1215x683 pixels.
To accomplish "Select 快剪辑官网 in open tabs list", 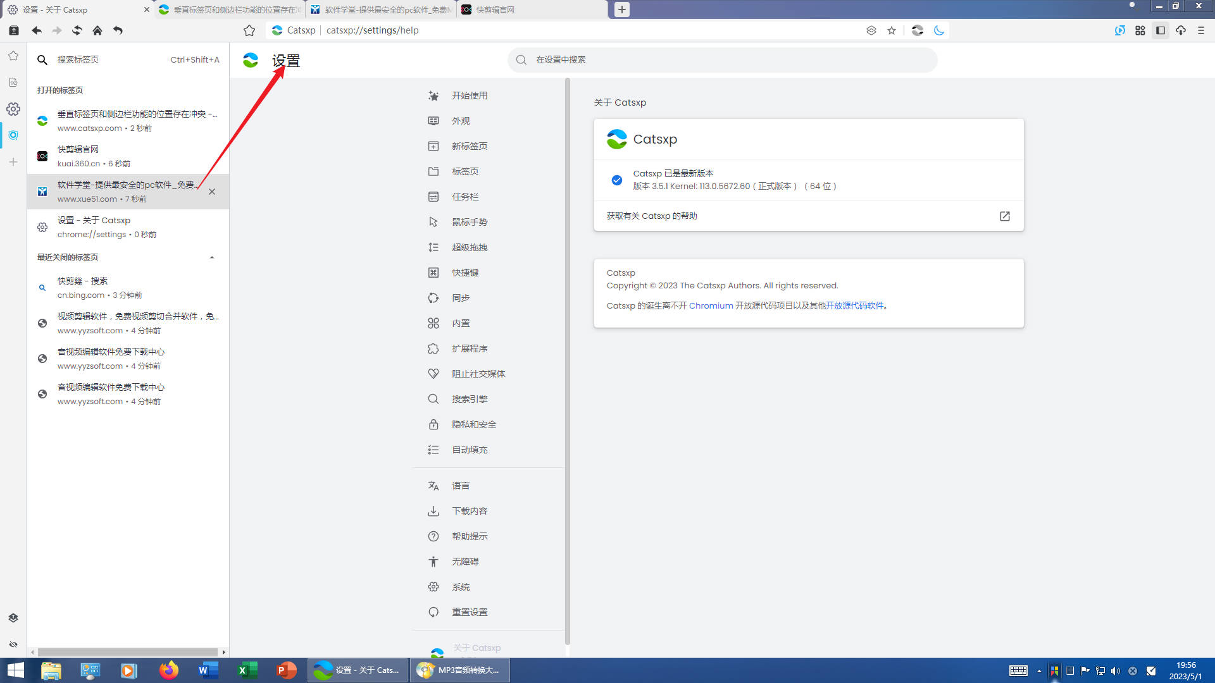I will 128,156.
